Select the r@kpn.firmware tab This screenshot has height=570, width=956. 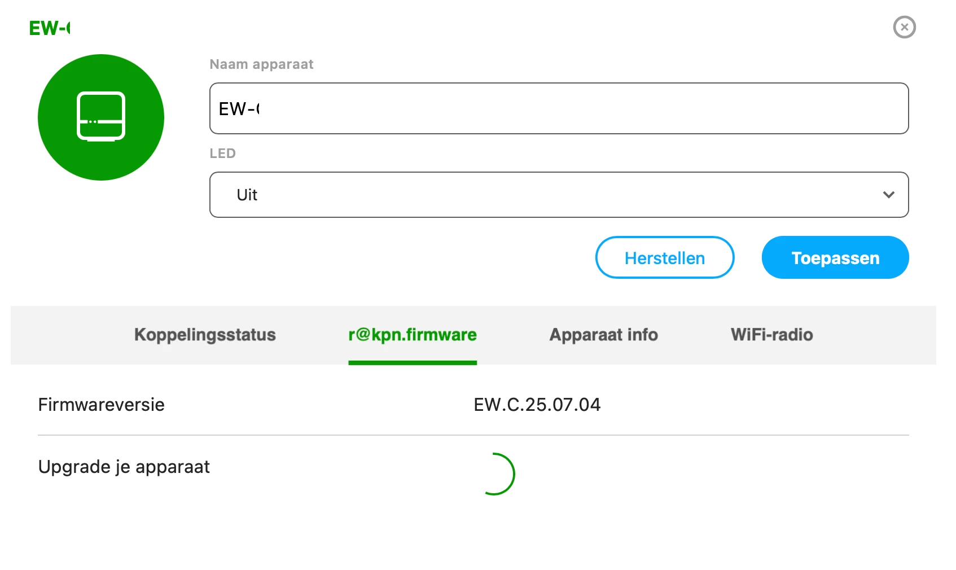[413, 335]
